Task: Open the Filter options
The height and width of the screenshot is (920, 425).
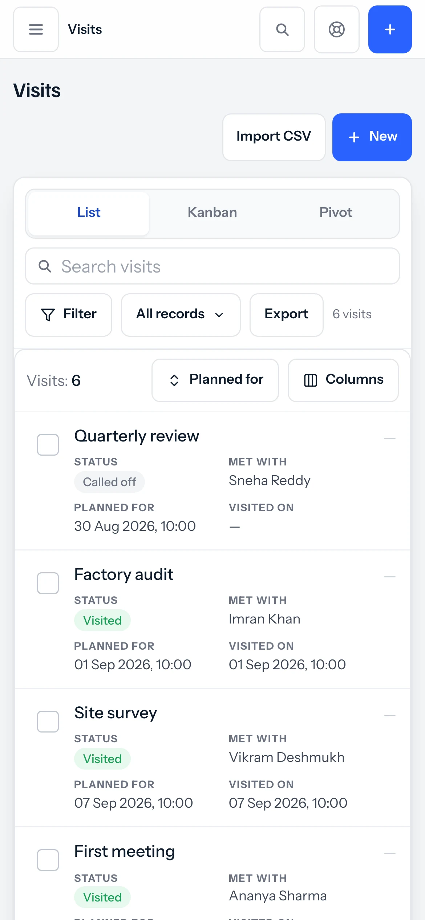Action: click(69, 315)
